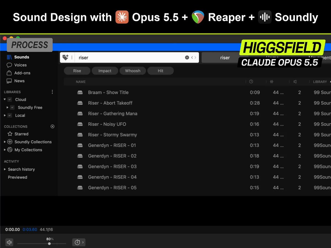Open the chevron next to timer icon
Image resolution: width=331 pixels, height=248 pixels.
click(83, 242)
